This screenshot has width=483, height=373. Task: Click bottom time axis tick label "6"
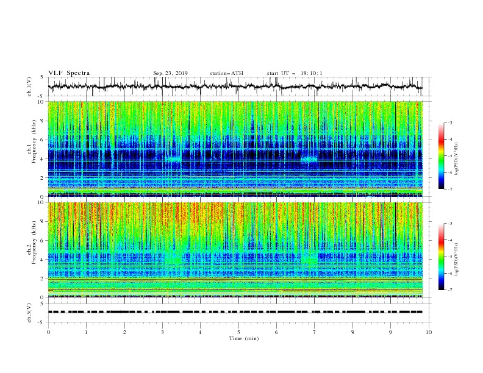click(276, 332)
